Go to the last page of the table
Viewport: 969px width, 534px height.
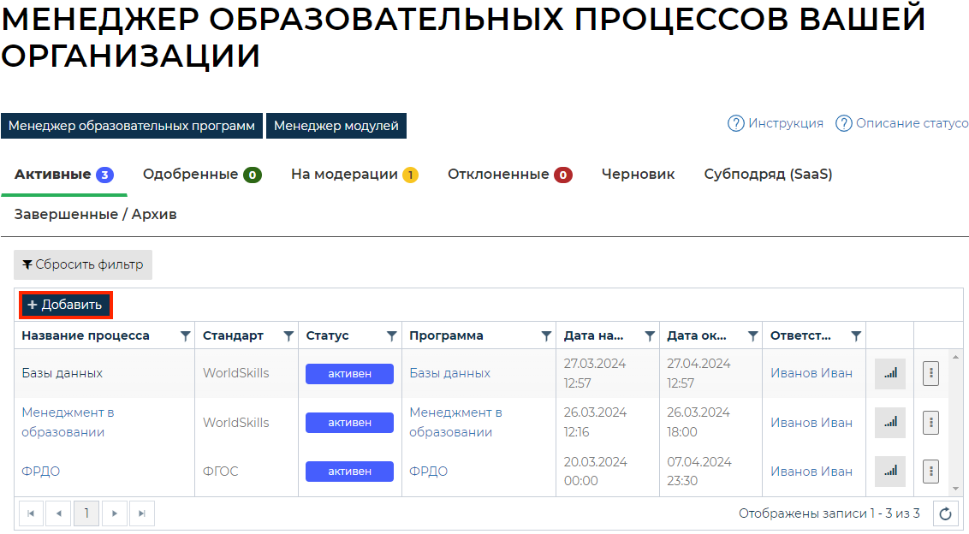[141, 513]
